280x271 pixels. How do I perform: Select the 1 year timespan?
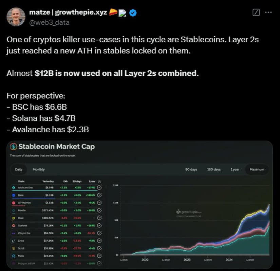click(235, 169)
